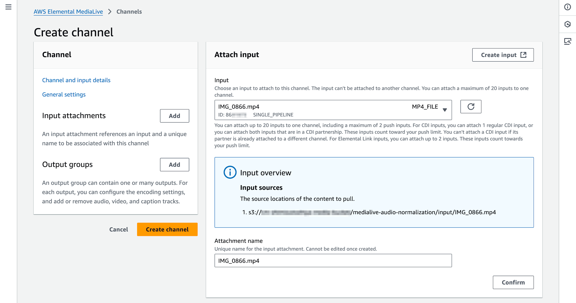This screenshot has height=303, width=576.
Task: Add an output group
Action: tap(175, 165)
